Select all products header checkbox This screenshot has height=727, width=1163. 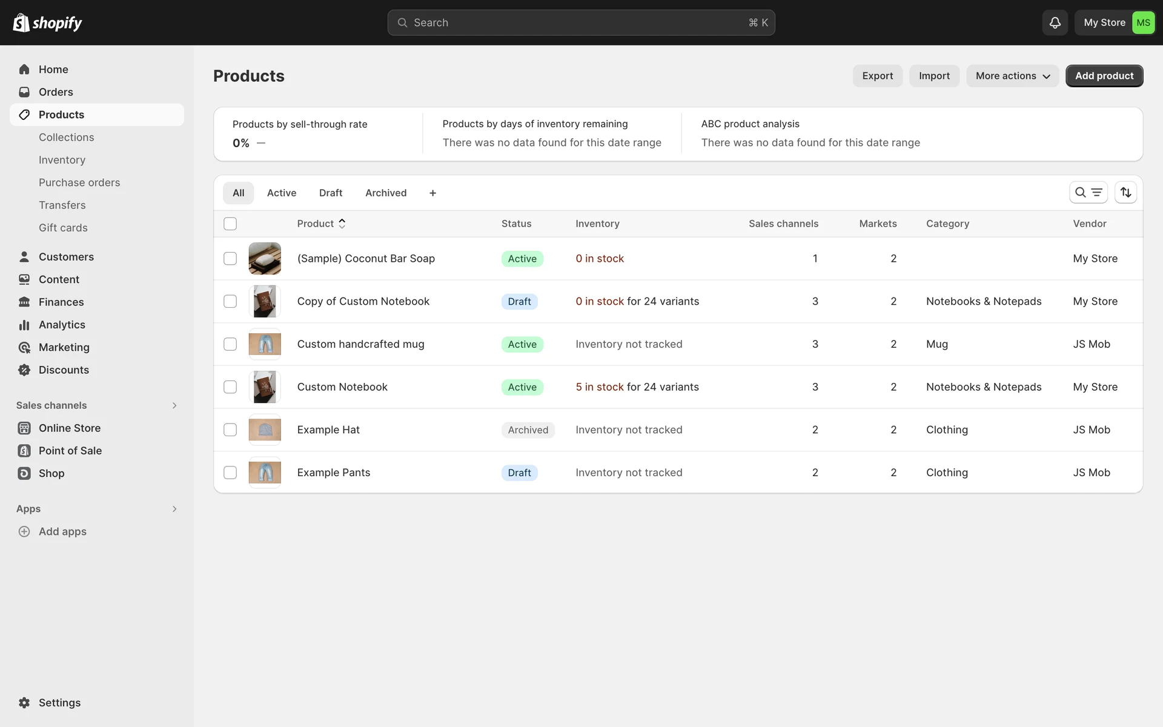(230, 224)
